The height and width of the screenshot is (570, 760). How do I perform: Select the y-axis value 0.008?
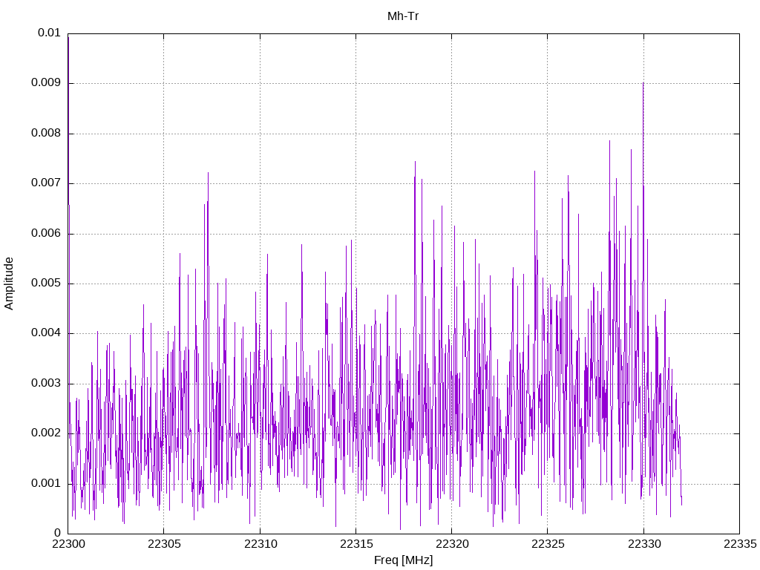point(46,134)
